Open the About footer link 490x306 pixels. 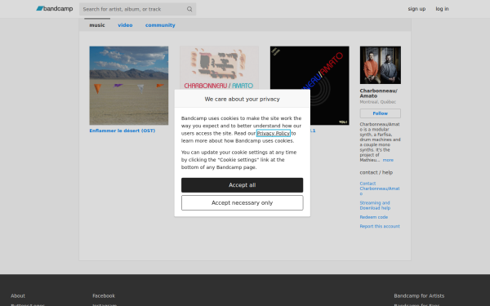(18, 295)
